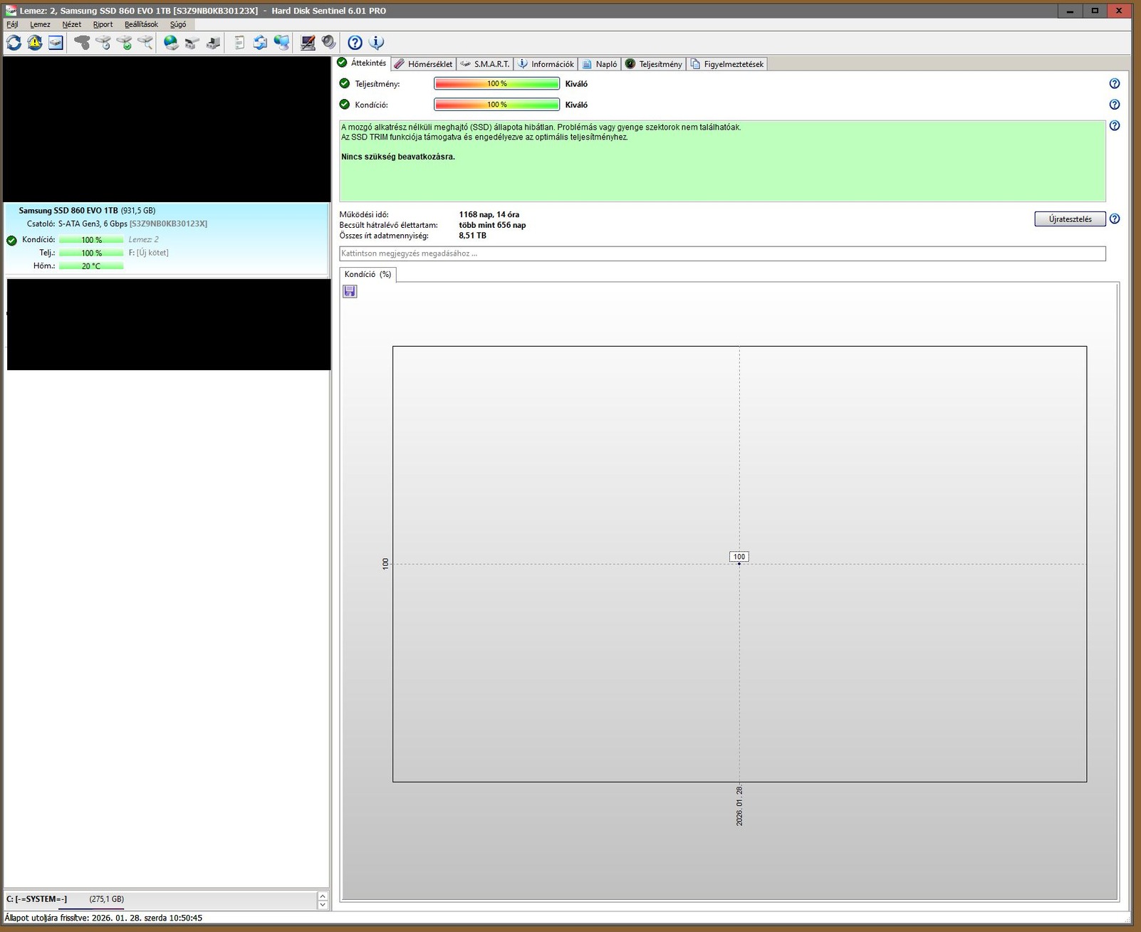
Task: Click the help icon beside Kondíció bar
Action: tap(1115, 105)
